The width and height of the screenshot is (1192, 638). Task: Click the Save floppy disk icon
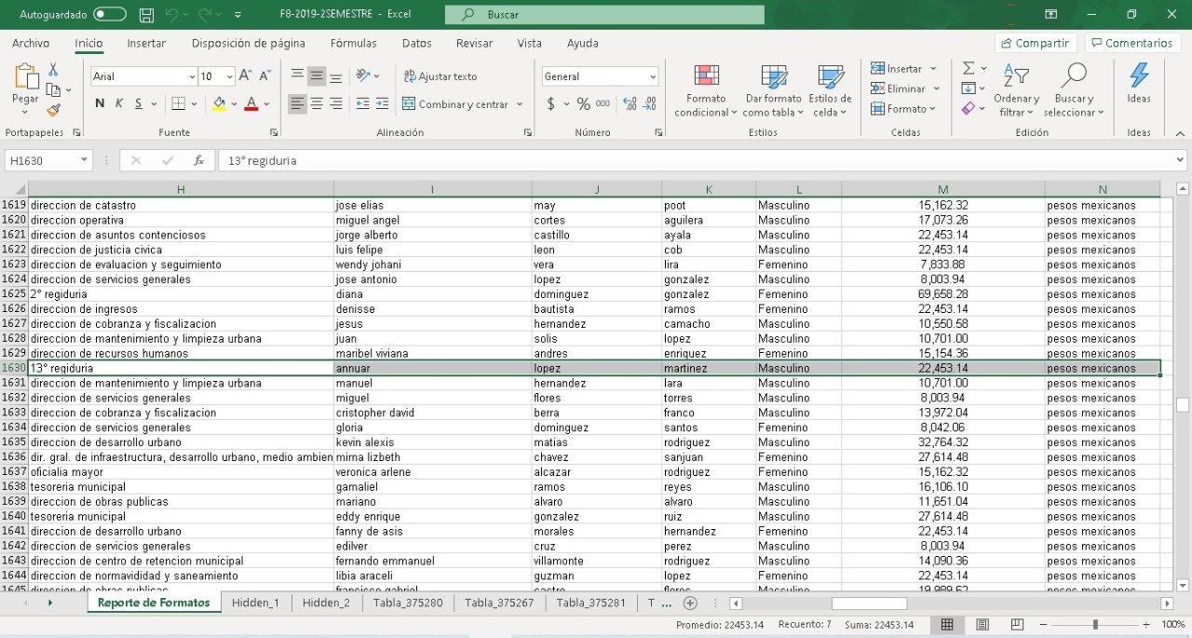pyautogui.click(x=146, y=15)
